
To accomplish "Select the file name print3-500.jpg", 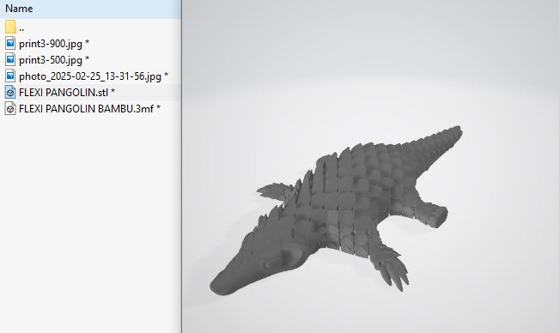I will tap(54, 60).
